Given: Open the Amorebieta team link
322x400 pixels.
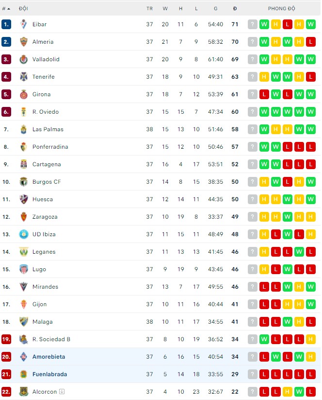Looking at the screenshot, I should 48,357.
